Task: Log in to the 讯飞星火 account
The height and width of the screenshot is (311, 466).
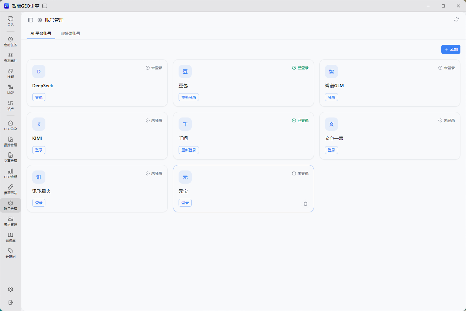Action: tap(39, 203)
